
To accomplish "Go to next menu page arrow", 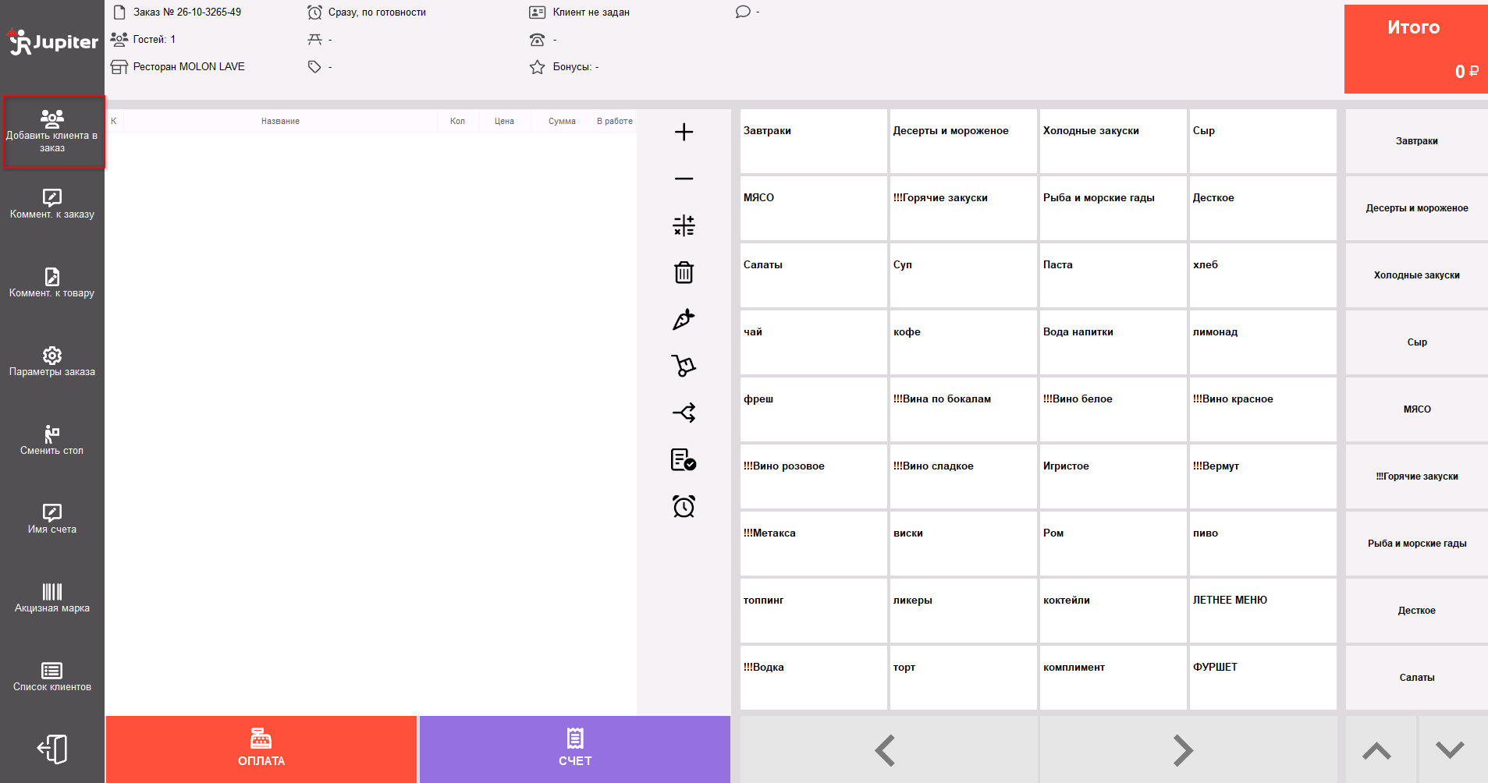I will pyautogui.click(x=1187, y=750).
